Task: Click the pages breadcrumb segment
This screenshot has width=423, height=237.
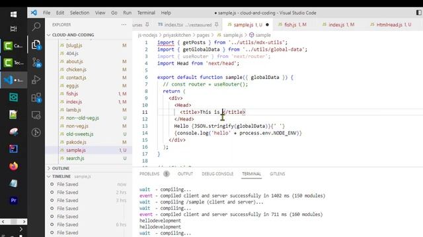Action: [x=203, y=35]
